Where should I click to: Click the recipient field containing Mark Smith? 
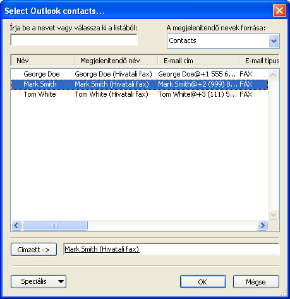coord(171,249)
